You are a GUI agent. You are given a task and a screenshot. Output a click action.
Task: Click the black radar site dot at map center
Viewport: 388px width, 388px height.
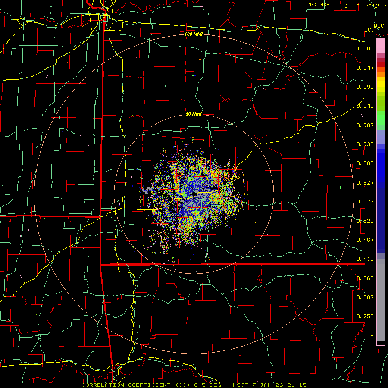(194, 194)
